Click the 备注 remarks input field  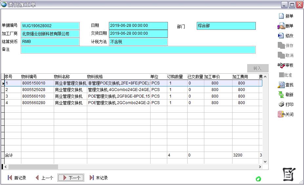(x=138, y=50)
